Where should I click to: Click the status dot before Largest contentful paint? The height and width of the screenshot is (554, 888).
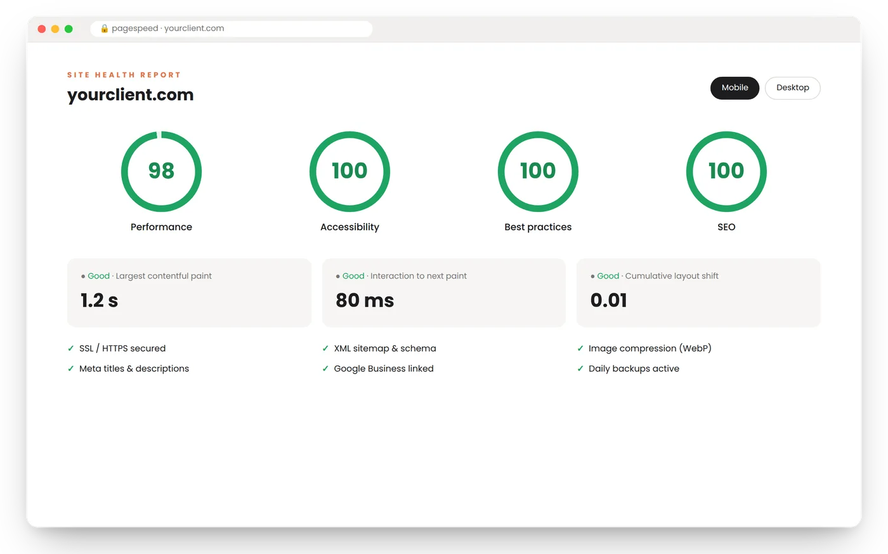point(83,277)
